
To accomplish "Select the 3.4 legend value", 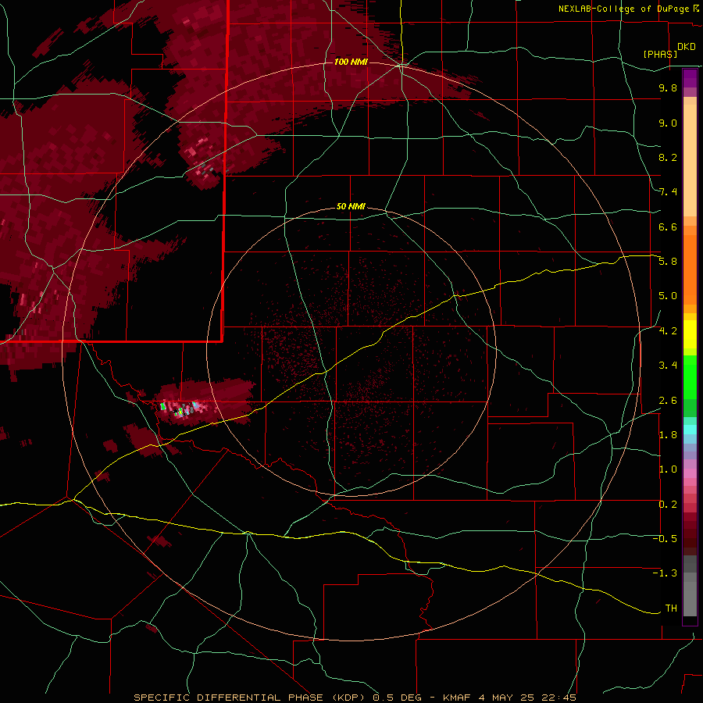I will coord(668,366).
